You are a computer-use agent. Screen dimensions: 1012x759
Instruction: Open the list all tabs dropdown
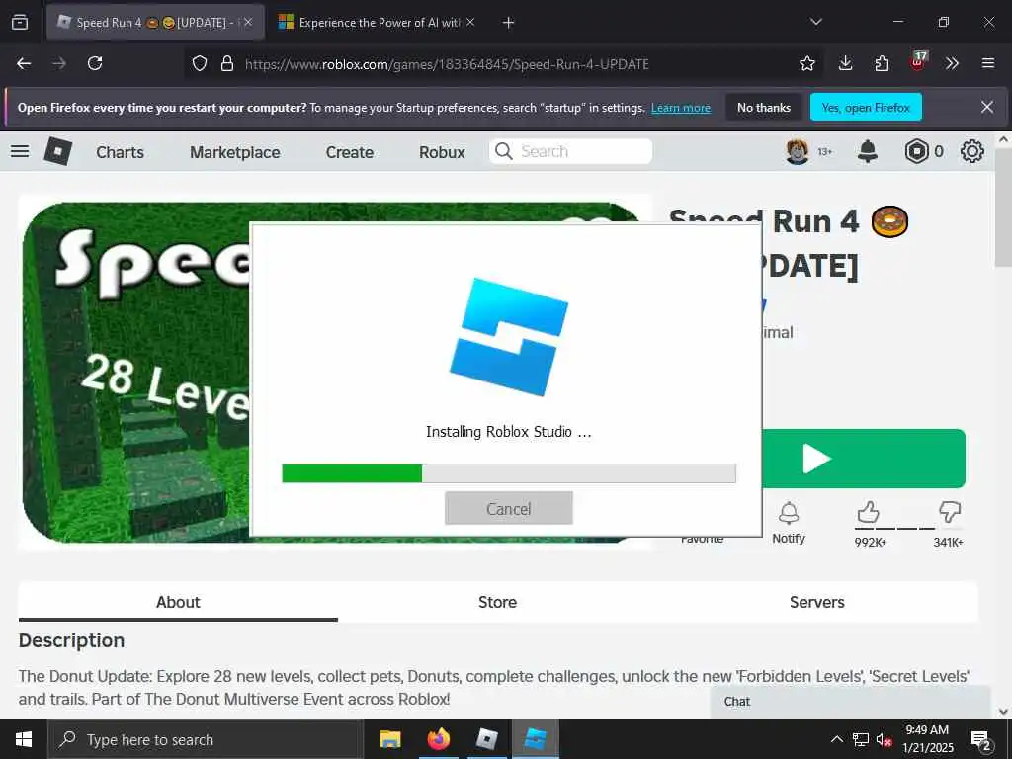(x=815, y=22)
